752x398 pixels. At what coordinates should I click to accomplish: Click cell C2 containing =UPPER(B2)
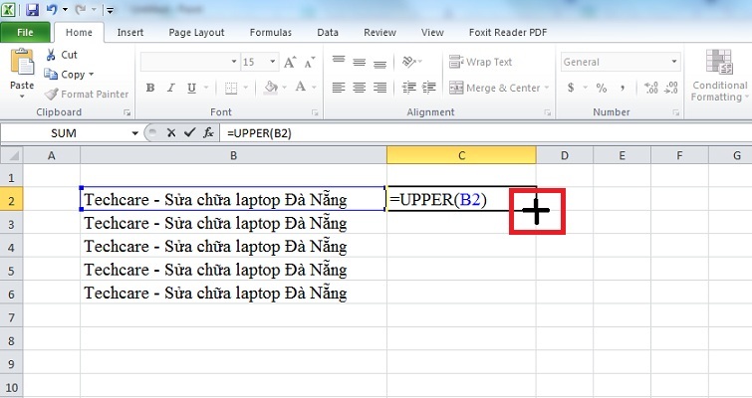(x=461, y=199)
